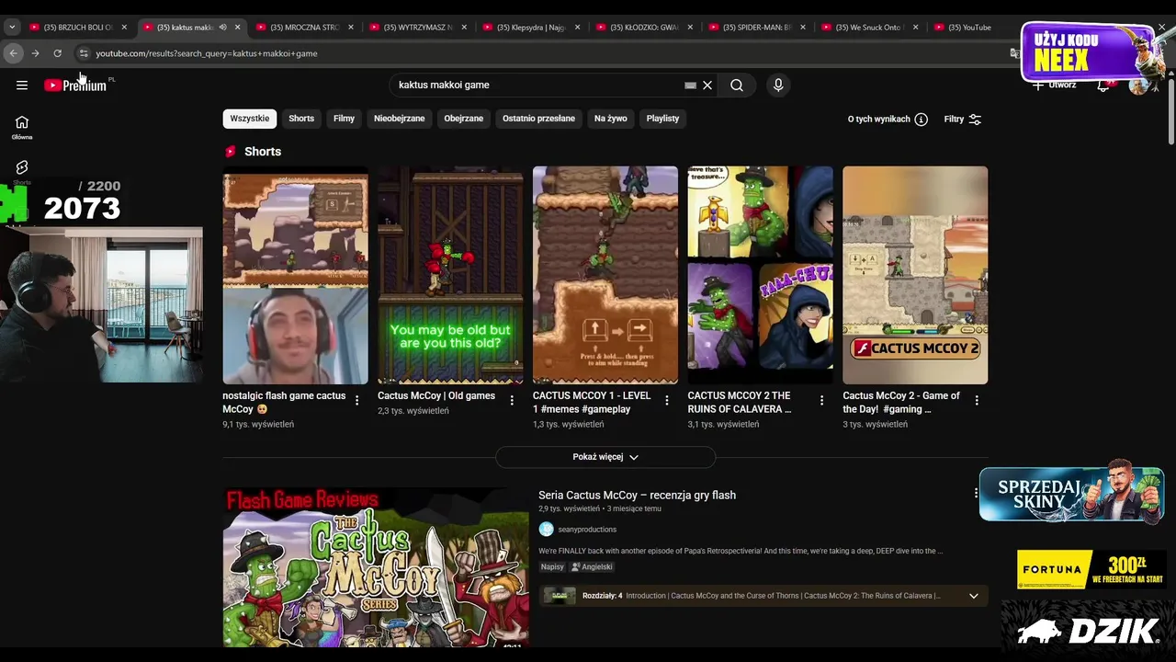Open You may be old short thumbnail
The image size is (1176, 662).
pyautogui.click(x=450, y=275)
